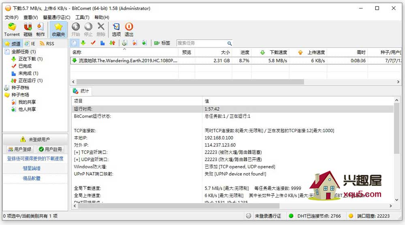The image size is (405, 225).
Task: Add a magnet link (磁链)
Action: coord(28,30)
